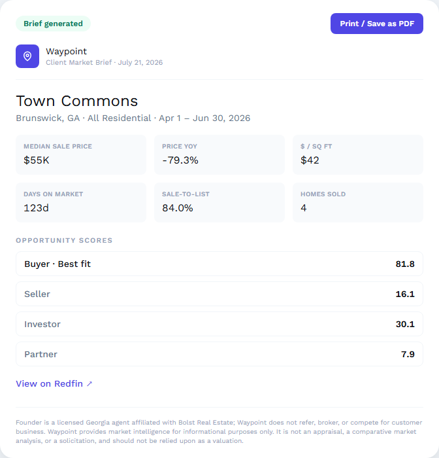The image size is (439, 458).
Task: Click the Print / Save as PDF button
Action: [376, 24]
